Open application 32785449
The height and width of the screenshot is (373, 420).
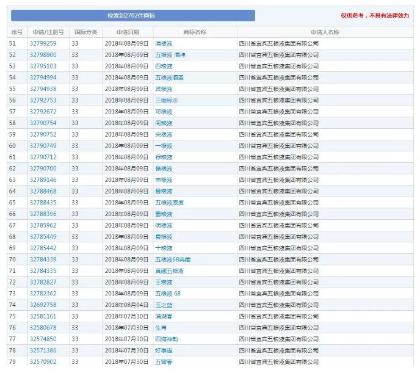pos(43,237)
